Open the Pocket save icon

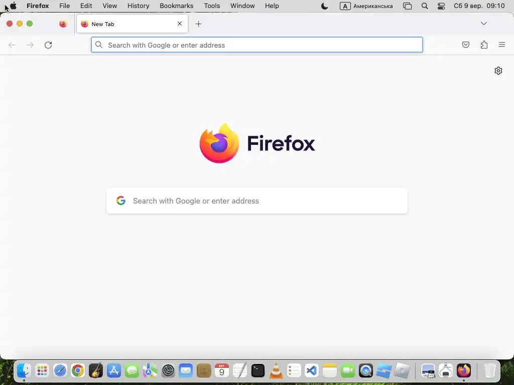(x=465, y=45)
